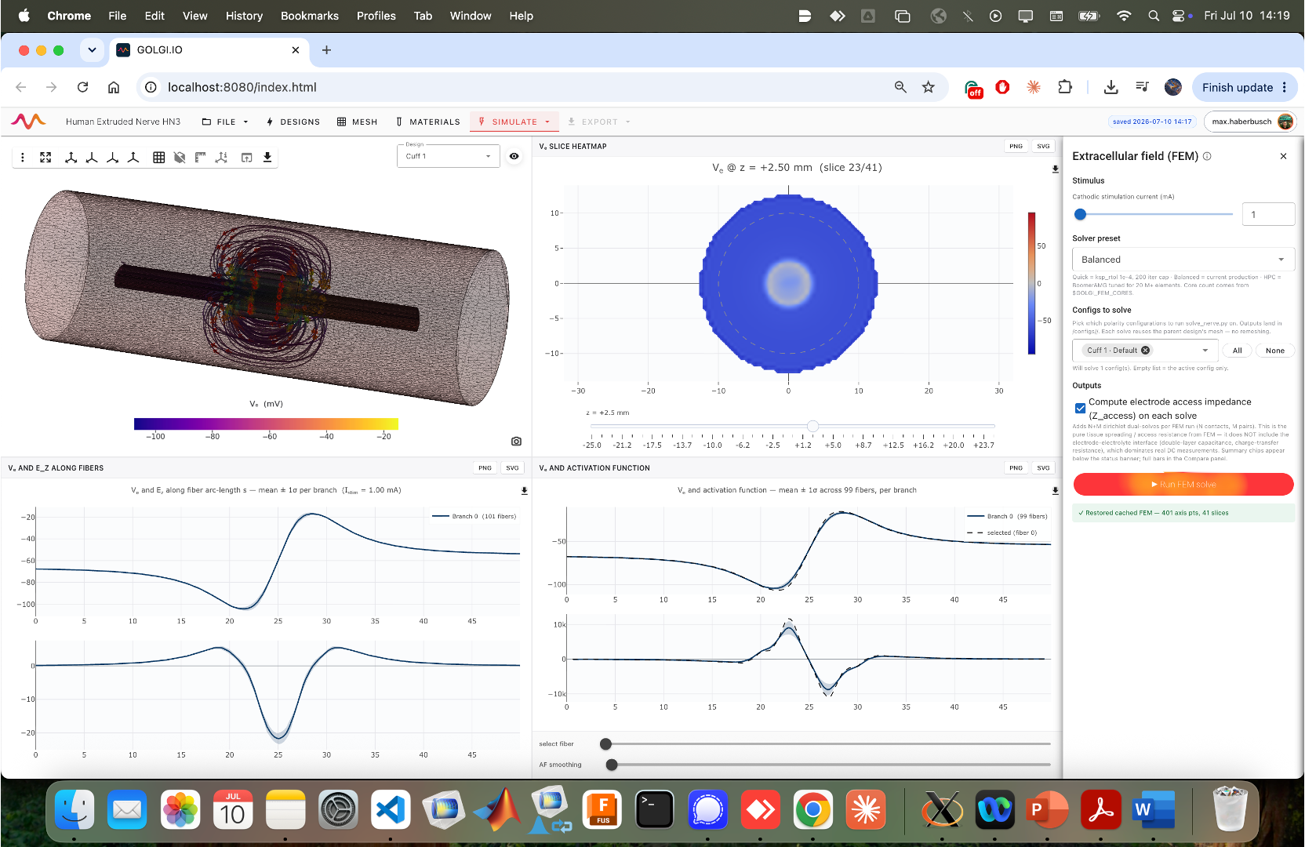Open the FILE dropdown menu
The image size is (1305, 847).
tap(225, 122)
